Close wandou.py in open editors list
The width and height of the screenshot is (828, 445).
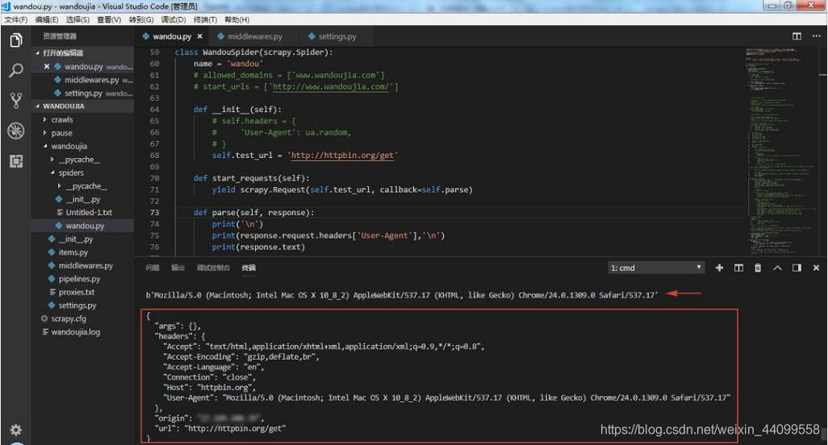coord(47,66)
